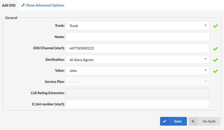This screenshot has height=130, width=224.
Task: Click the green checkmark beside Value dropdown
Action: click(216, 71)
